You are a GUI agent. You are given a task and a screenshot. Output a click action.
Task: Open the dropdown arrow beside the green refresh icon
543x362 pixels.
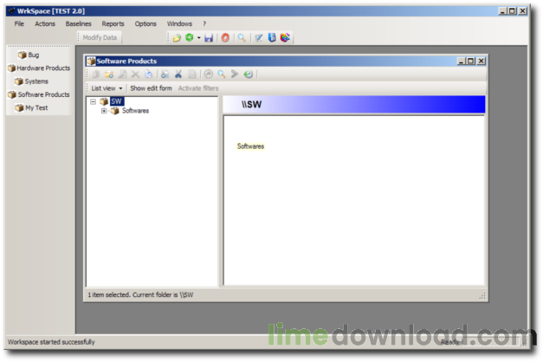click(x=199, y=38)
